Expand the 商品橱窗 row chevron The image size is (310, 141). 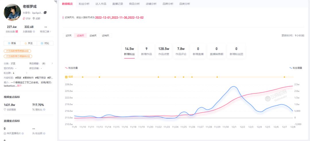tap(52, 63)
